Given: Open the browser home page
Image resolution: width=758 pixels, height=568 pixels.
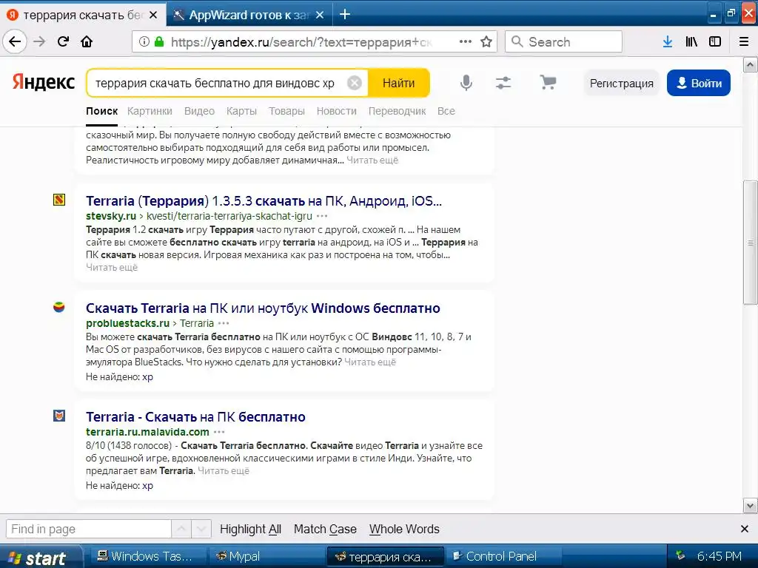Looking at the screenshot, I should (x=87, y=41).
